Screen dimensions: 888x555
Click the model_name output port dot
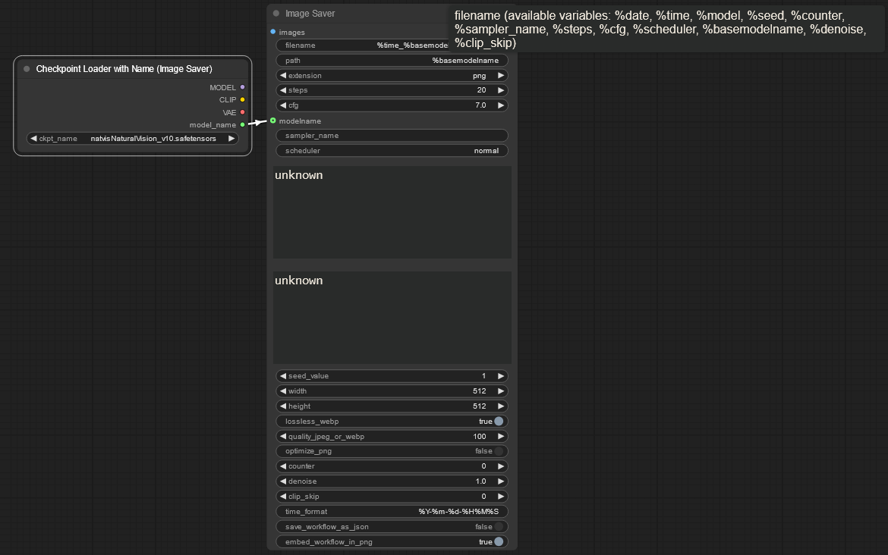pyautogui.click(x=242, y=124)
